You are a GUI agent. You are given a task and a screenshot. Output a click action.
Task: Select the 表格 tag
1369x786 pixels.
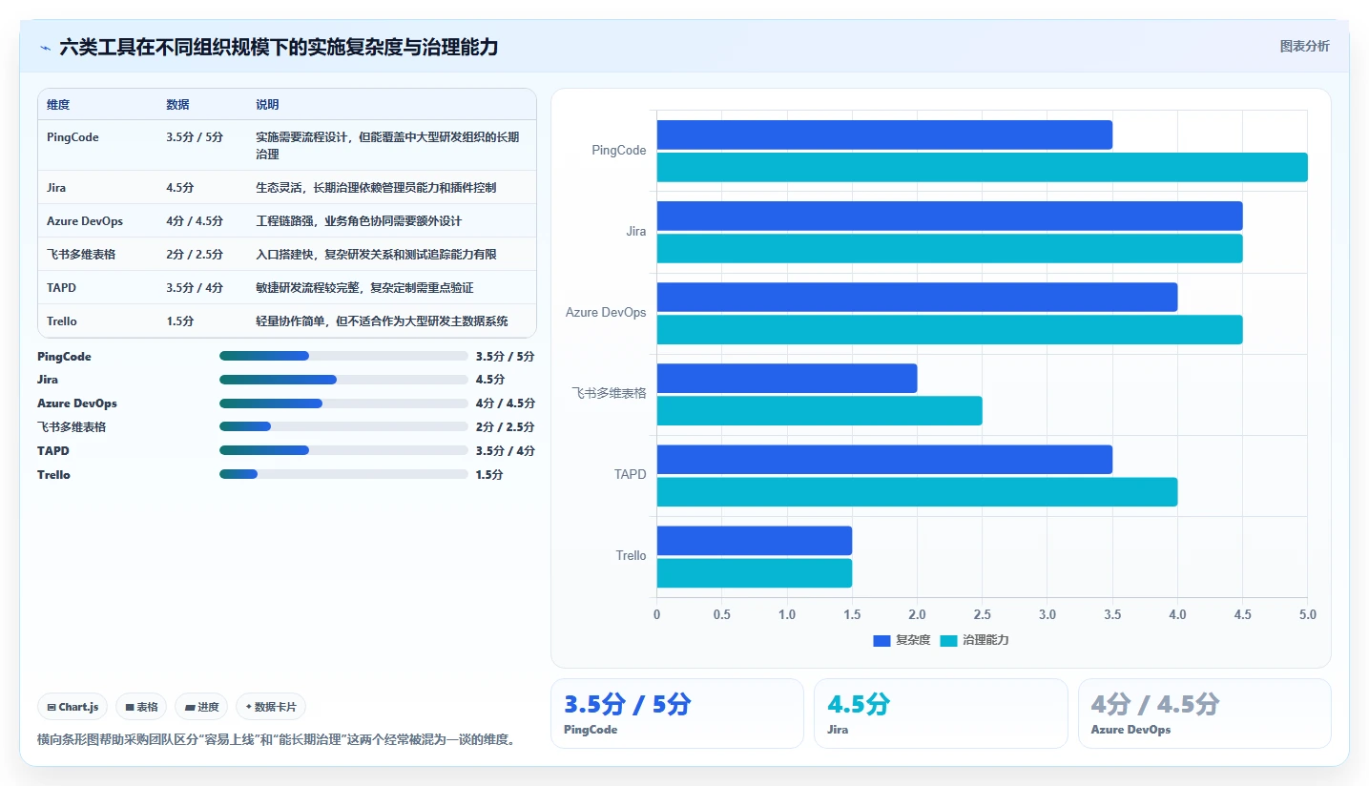141,707
